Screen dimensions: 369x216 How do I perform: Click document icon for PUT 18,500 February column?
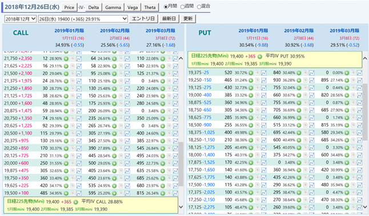tap(306, 125)
